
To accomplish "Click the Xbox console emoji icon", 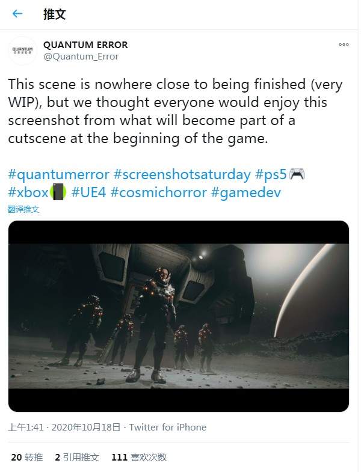I will point(58,192).
